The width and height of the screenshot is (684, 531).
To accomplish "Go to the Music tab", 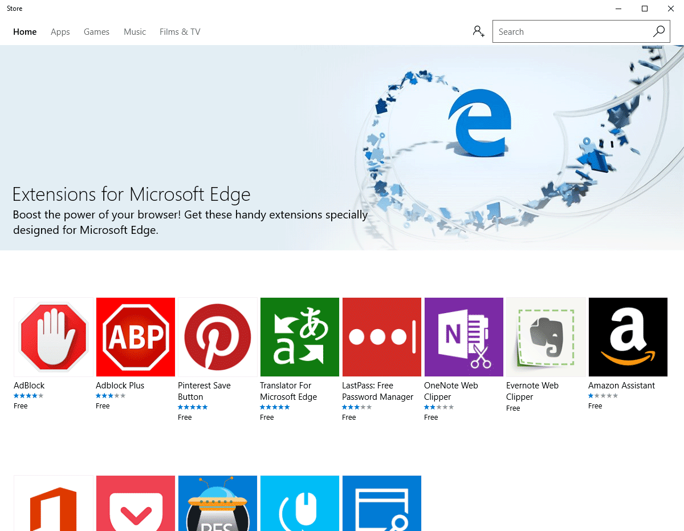I will point(135,32).
